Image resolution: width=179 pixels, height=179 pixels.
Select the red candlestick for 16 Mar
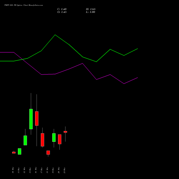pyautogui.click(x=37, y=118)
